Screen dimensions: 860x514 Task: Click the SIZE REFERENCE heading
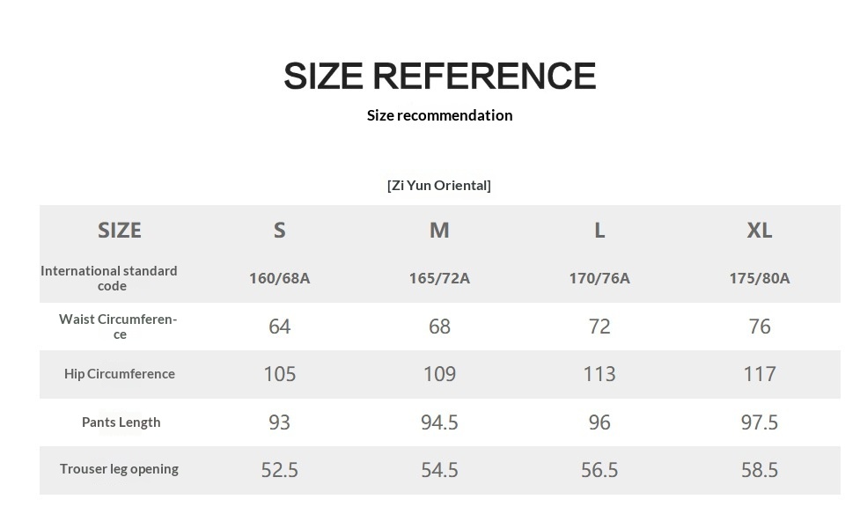tap(439, 75)
